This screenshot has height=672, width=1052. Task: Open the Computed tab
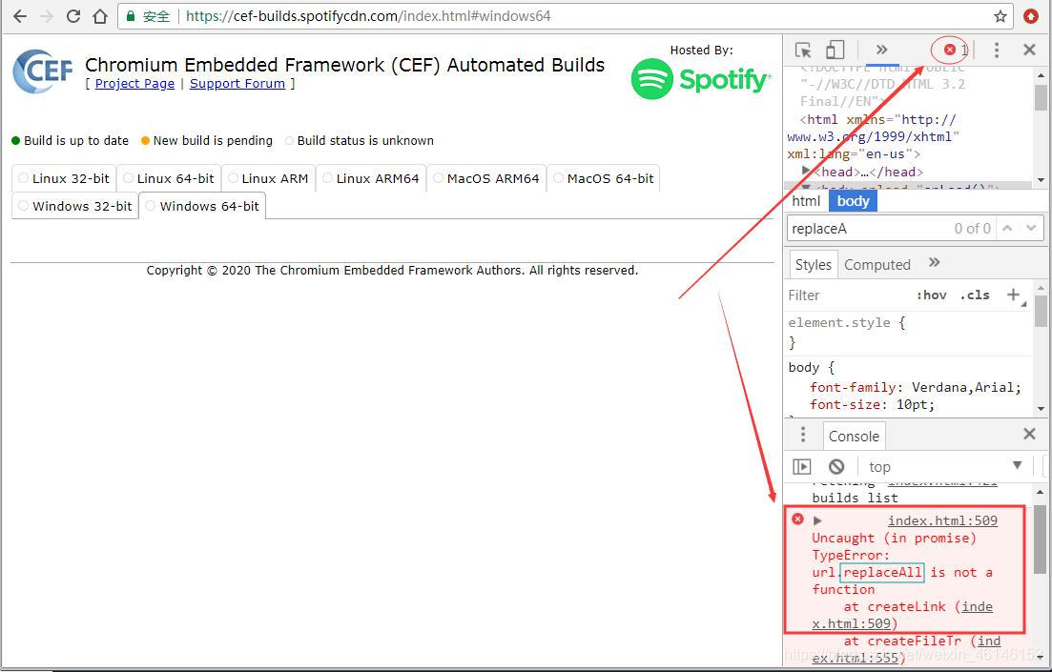point(877,265)
